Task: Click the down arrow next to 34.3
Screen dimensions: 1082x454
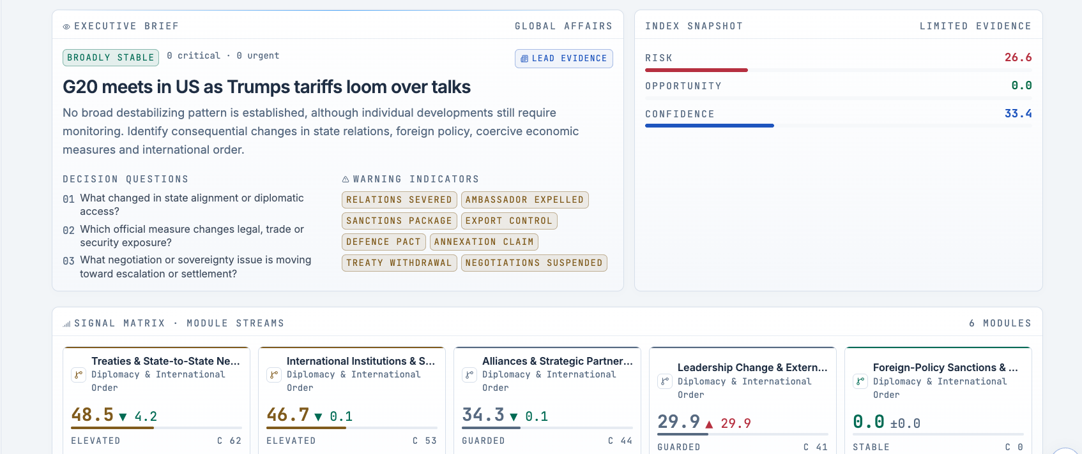Action: (514, 417)
